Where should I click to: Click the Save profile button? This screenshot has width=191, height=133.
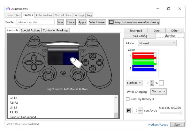point(60,22)
